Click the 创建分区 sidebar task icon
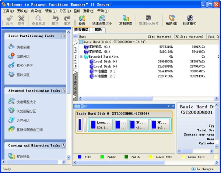Image resolution: width=221 pixels, height=173 pixels. 11,56
